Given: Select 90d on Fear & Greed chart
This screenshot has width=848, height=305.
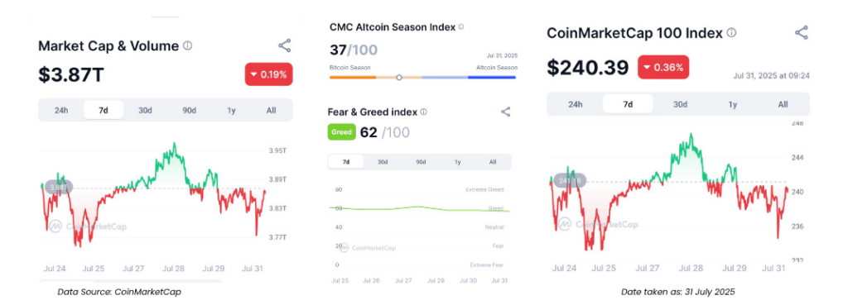Looking at the screenshot, I should [420, 162].
